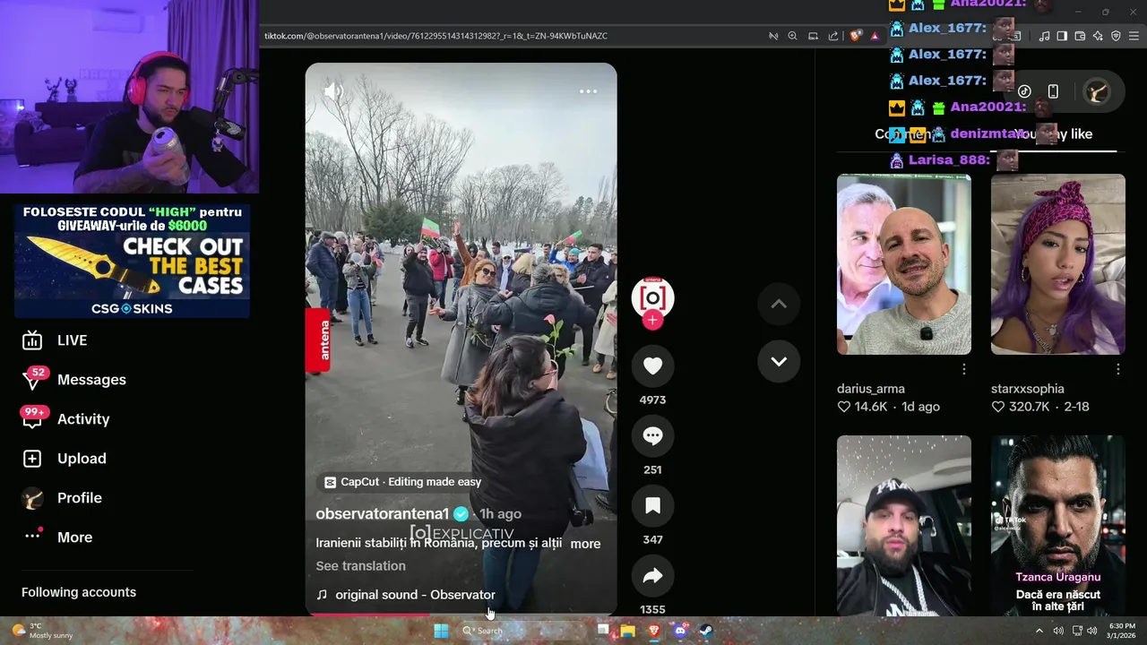The width and height of the screenshot is (1147, 645).
Task: Open options for the starxxsophia video
Action: click(1118, 369)
